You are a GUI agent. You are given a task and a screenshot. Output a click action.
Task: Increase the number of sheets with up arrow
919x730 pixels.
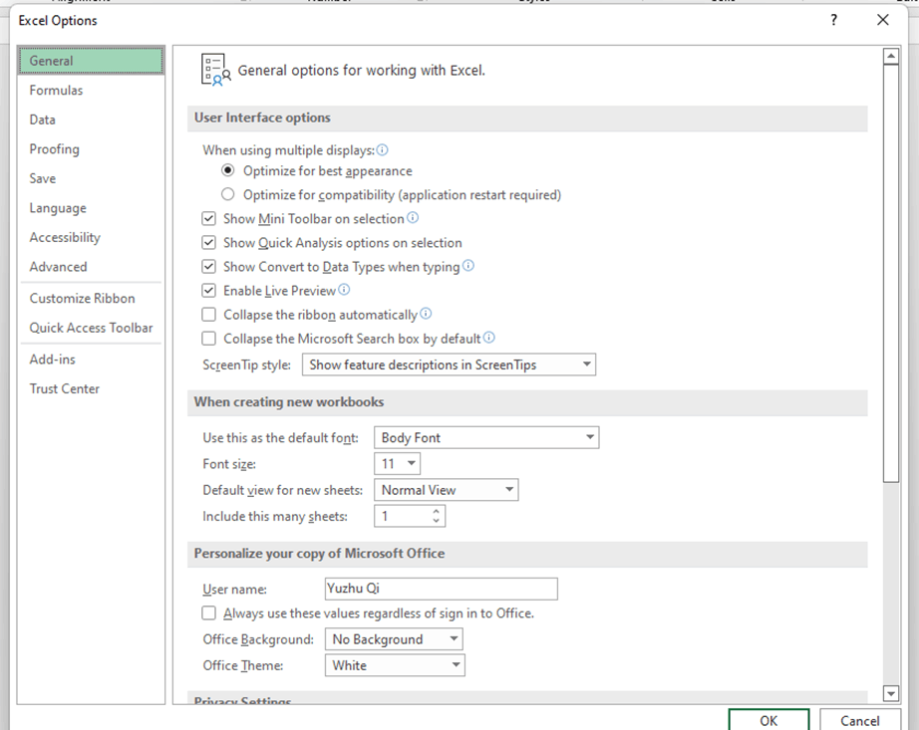[436, 512]
